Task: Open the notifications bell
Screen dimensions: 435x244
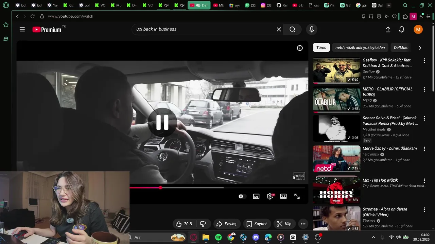Action: tap(402, 29)
